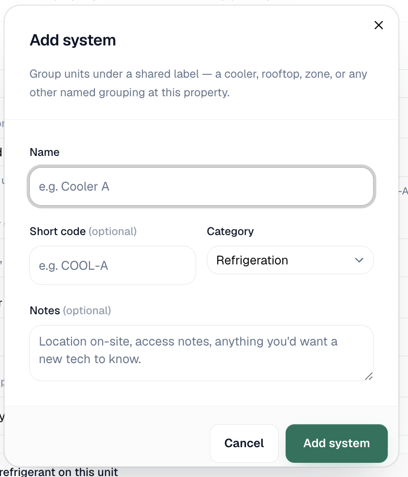408x477 pixels.
Task: Click the description text starting "Group units"
Action: click(198, 83)
